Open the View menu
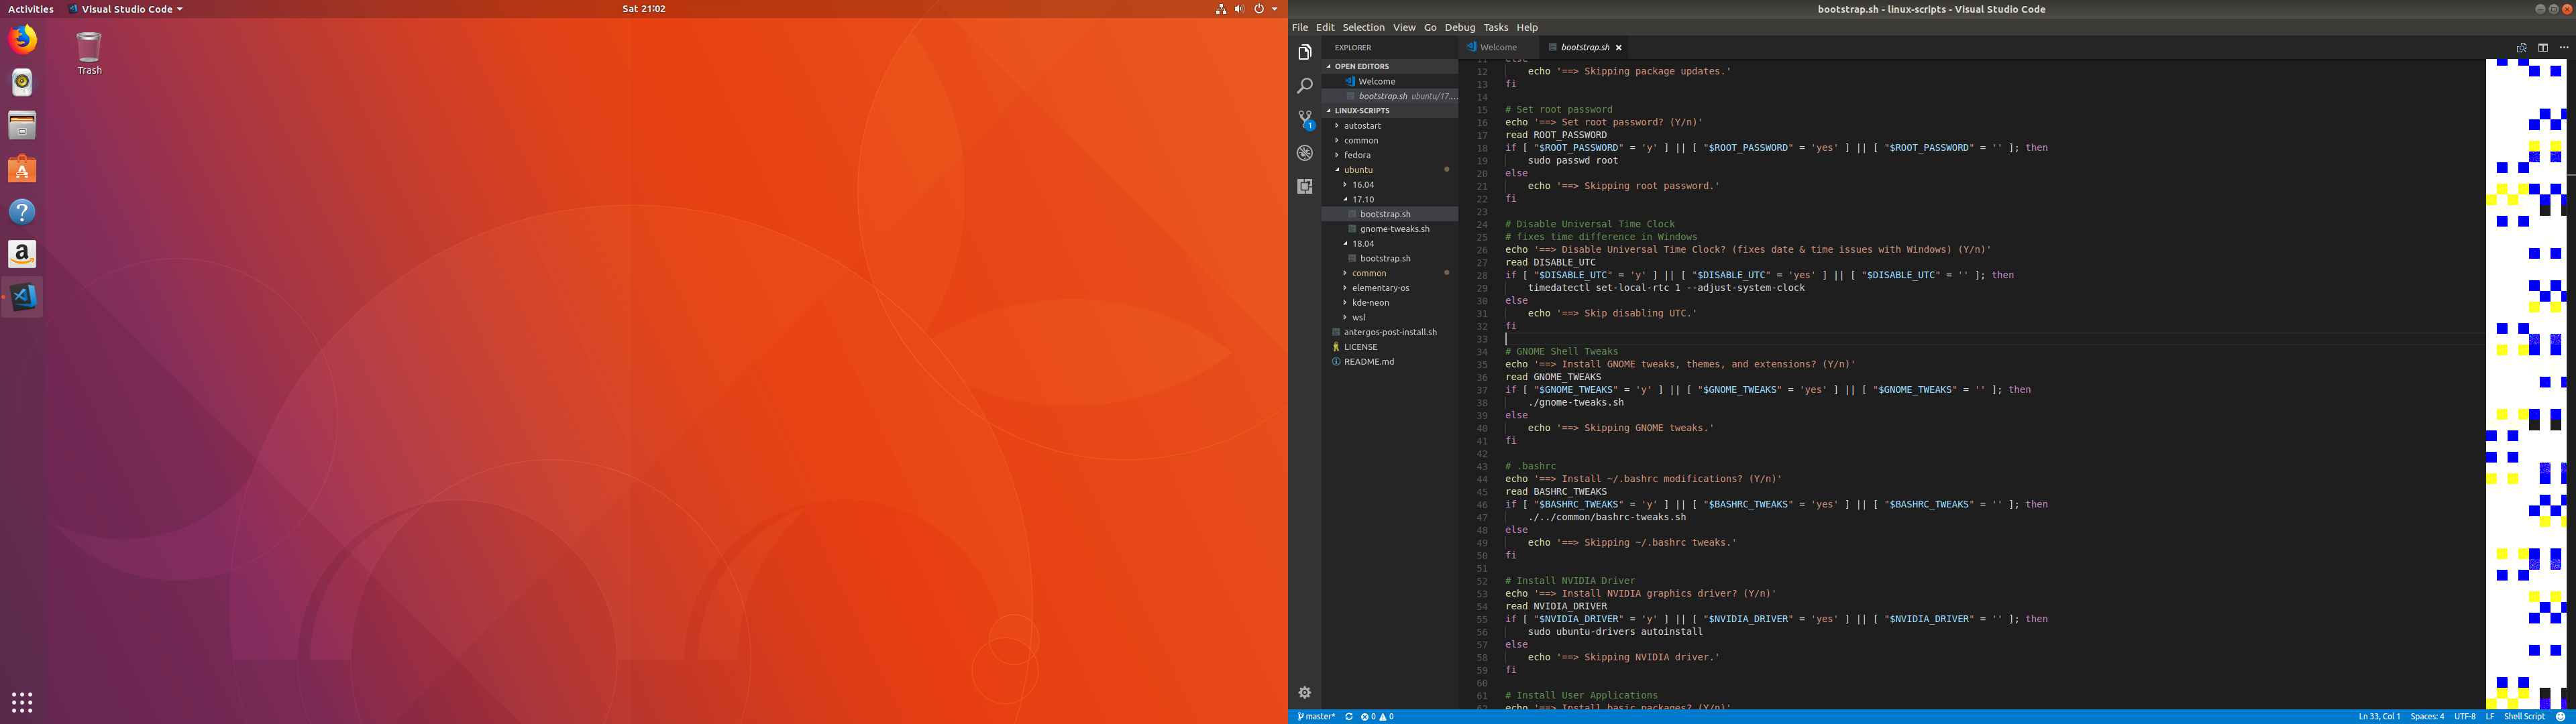2576x724 pixels. [x=1404, y=27]
